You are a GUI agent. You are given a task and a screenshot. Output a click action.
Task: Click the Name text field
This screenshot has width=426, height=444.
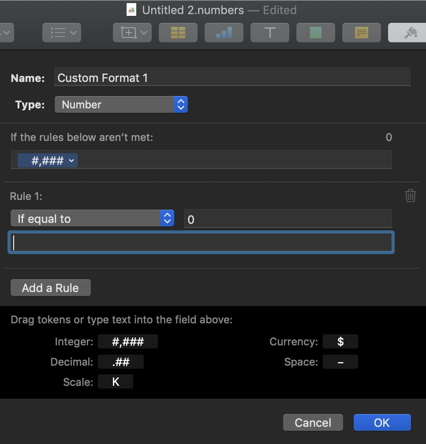point(232,78)
